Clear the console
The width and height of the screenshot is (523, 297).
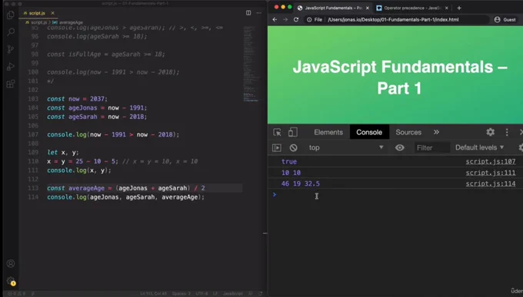[294, 147]
